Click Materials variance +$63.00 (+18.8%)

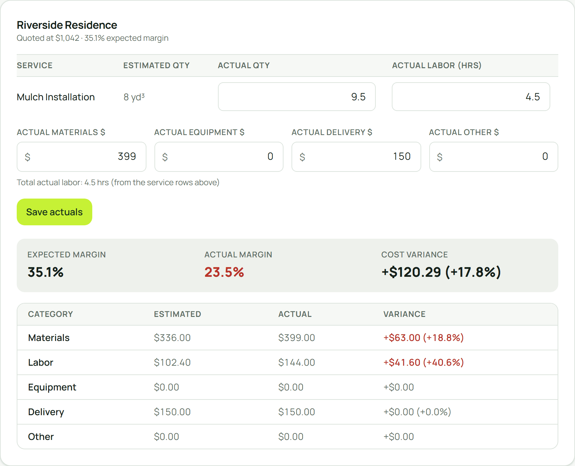424,338
